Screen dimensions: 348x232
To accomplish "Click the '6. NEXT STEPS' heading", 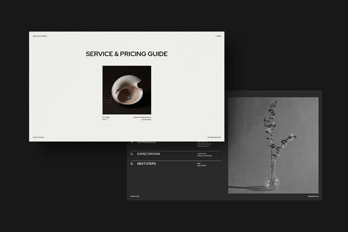I will pyautogui.click(x=143, y=164).
